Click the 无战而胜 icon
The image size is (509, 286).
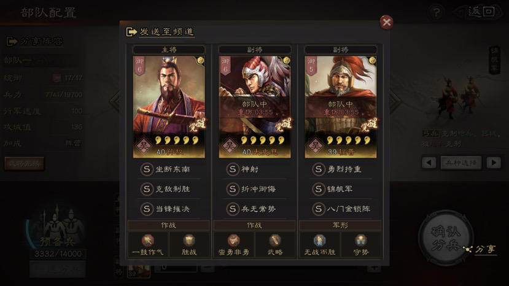(319, 241)
